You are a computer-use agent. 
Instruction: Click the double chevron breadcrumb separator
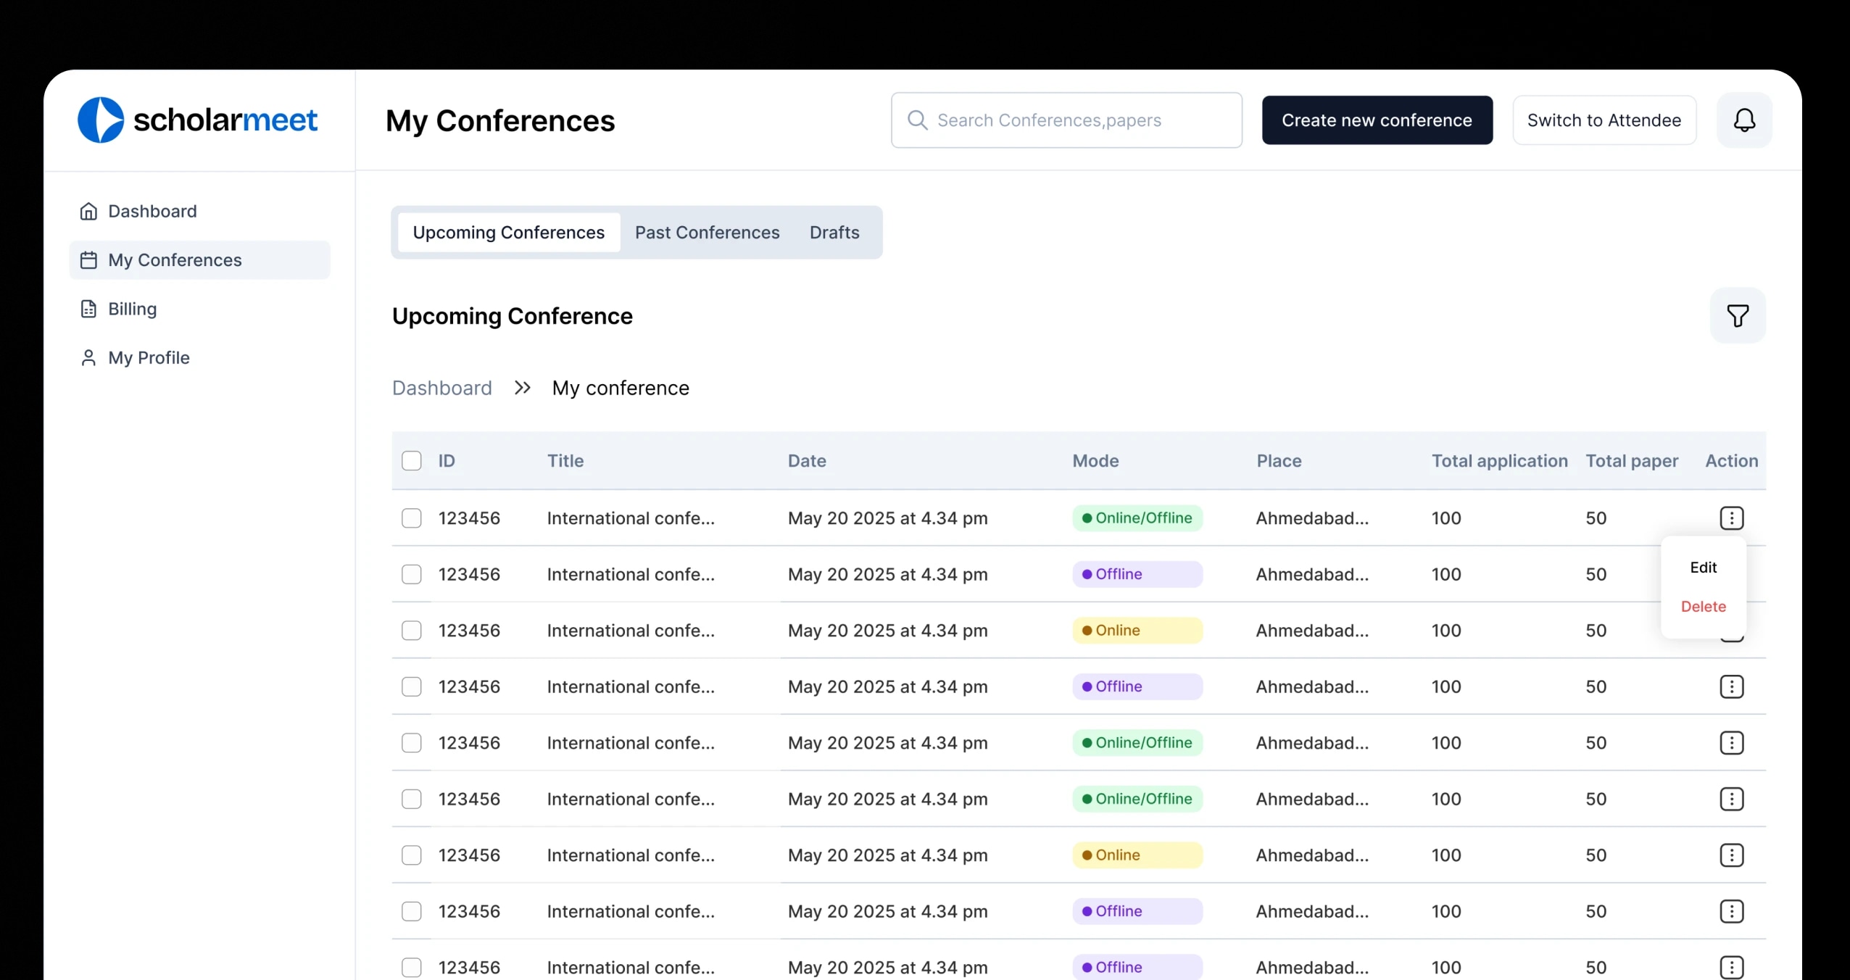pyautogui.click(x=522, y=388)
